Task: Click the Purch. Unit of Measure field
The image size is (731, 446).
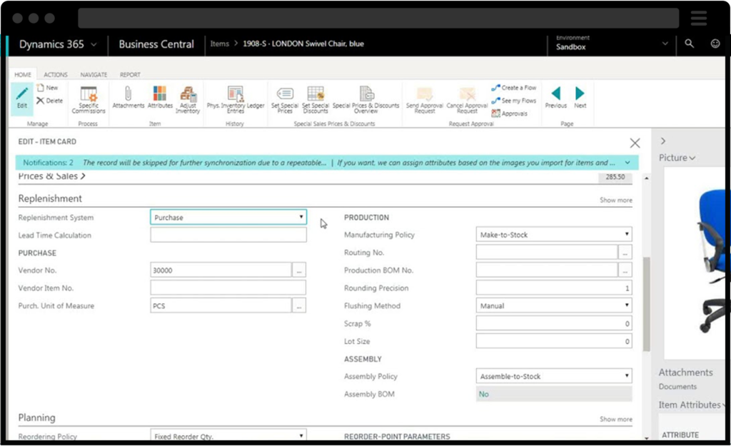Action: (221, 305)
